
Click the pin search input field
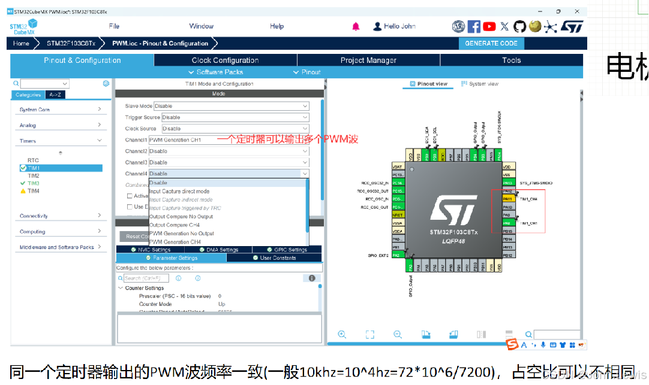click(x=557, y=335)
